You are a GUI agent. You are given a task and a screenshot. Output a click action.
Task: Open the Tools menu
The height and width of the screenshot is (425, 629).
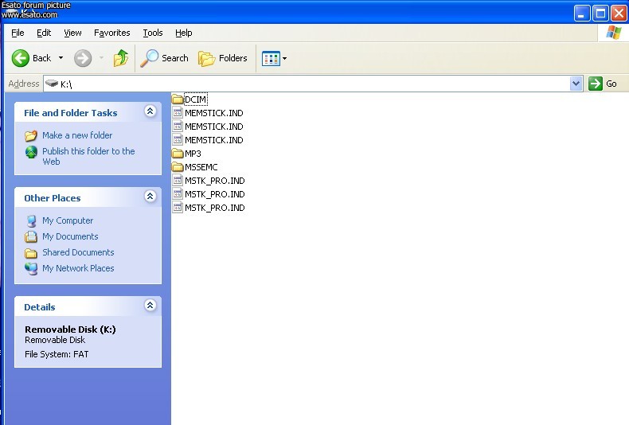point(152,33)
